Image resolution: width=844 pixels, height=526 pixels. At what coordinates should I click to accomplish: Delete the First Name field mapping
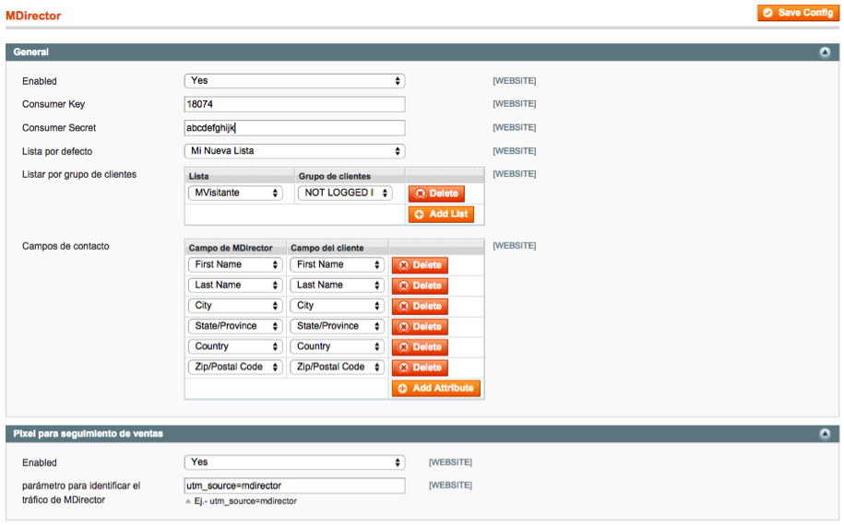[420, 265]
